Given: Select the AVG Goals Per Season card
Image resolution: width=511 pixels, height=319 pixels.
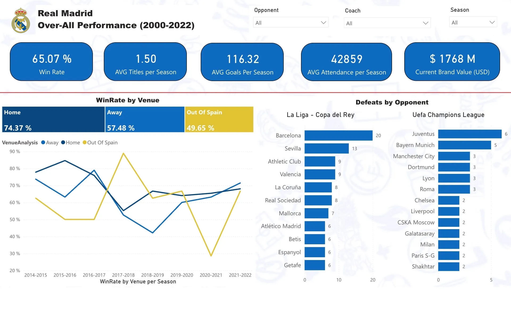Looking at the screenshot, I should [242, 62].
